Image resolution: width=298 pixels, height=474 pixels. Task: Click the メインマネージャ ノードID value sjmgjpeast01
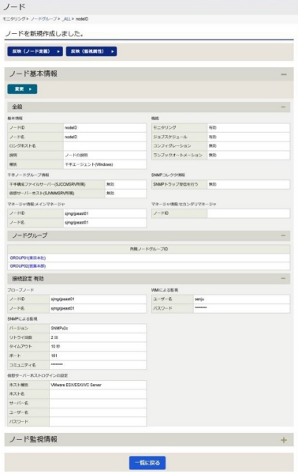click(x=76, y=213)
